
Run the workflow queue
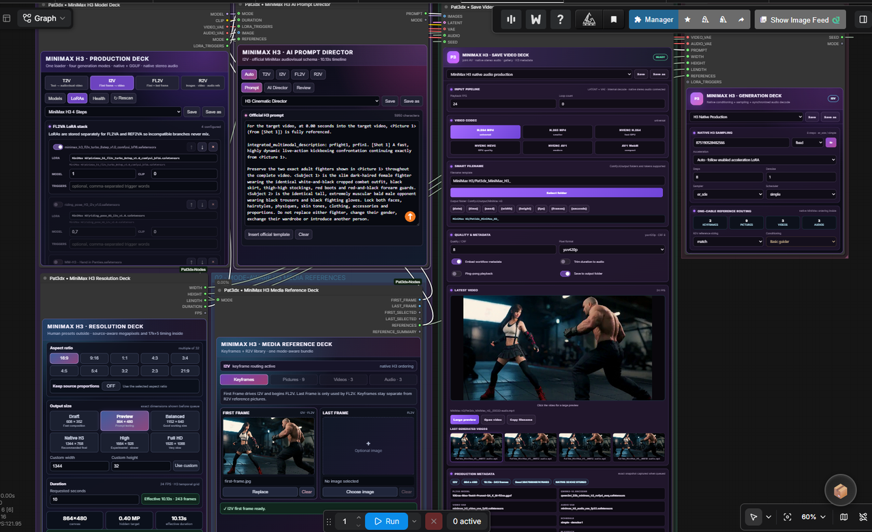[x=386, y=522]
